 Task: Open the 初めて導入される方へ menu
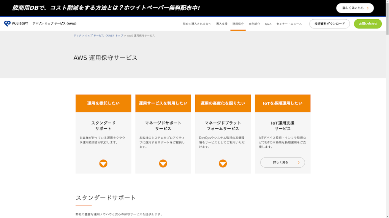point(197,24)
